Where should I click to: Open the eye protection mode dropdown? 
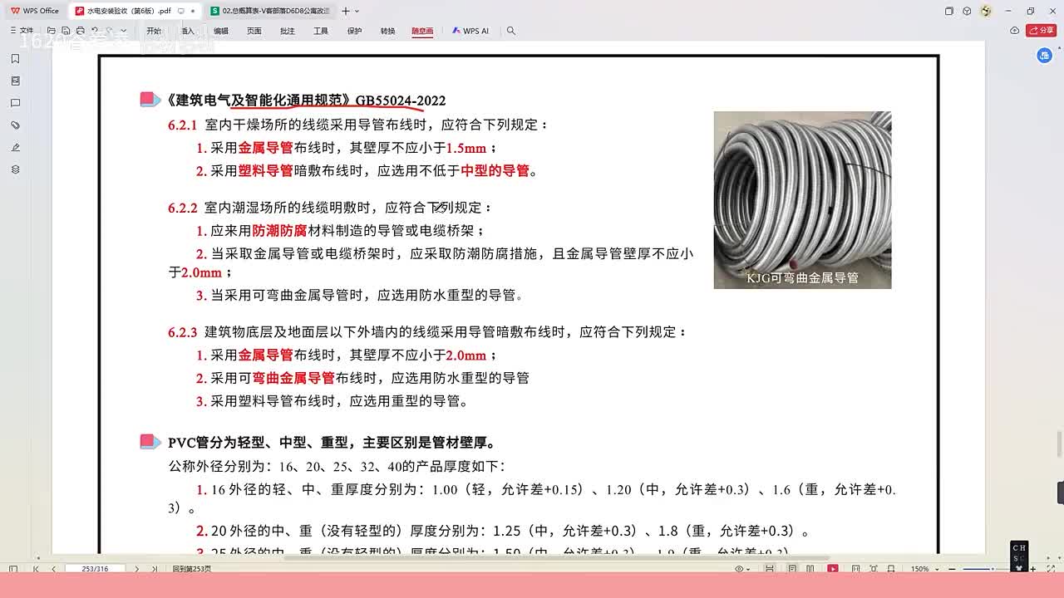point(741,569)
